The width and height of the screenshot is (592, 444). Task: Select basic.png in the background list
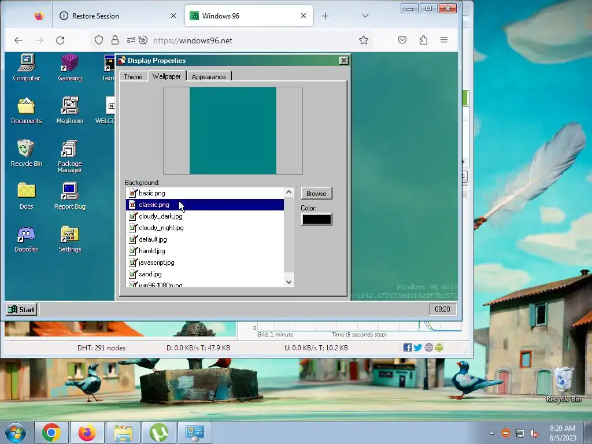[205, 193]
